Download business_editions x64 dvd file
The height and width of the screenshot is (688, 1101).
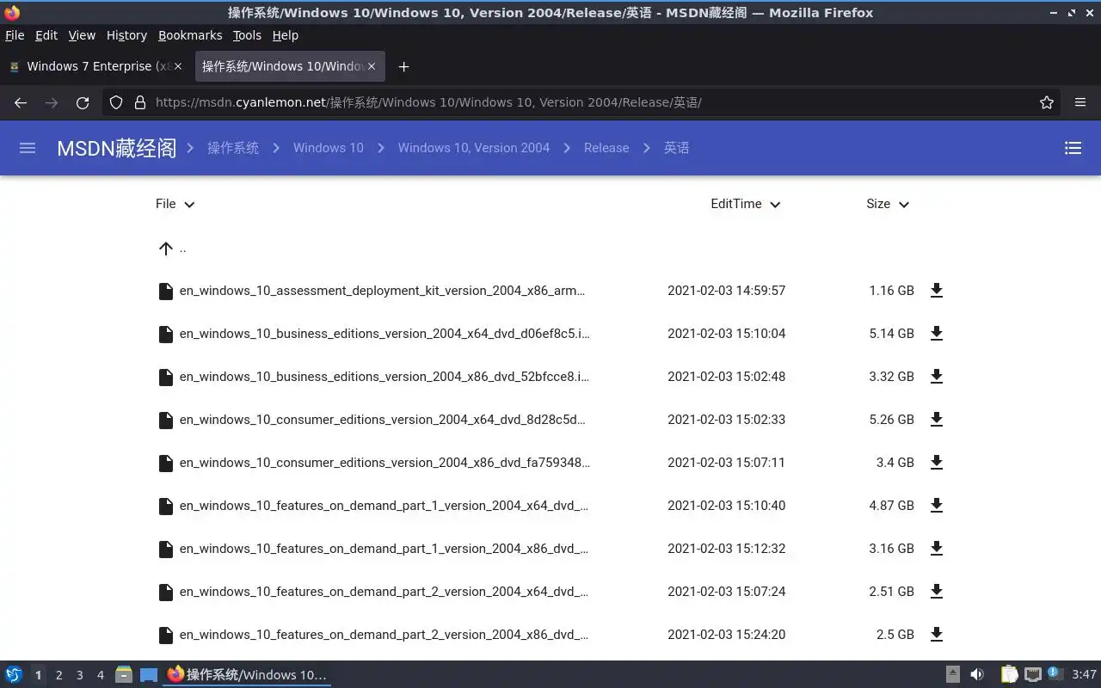tap(937, 334)
